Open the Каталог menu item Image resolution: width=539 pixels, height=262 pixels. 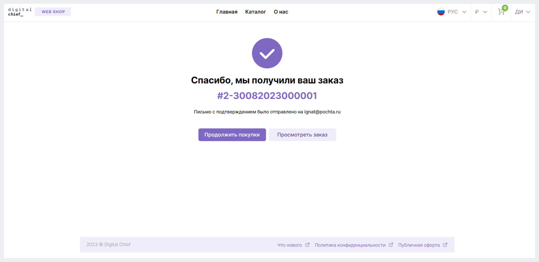255,12
